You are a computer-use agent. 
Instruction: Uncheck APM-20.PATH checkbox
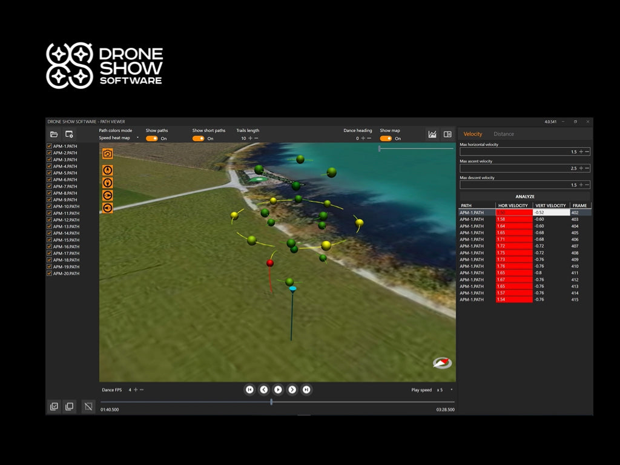[50, 274]
